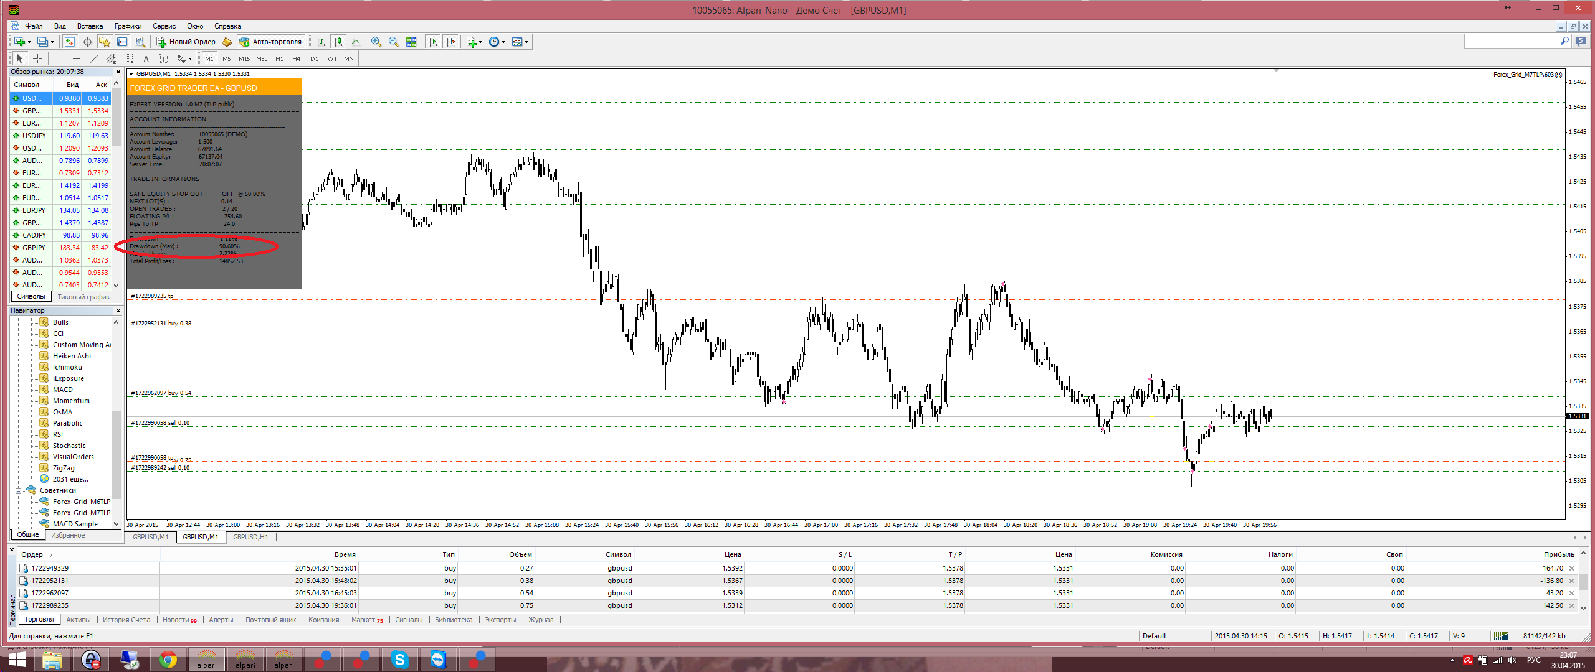Select the cursor arrow tool
This screenshot has height=672, width=1595.
click(20, 58)
